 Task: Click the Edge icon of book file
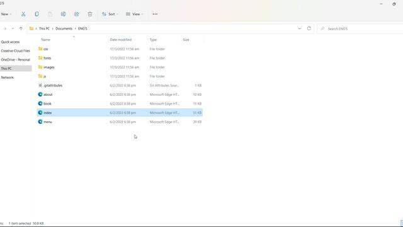click(x=40, y=103)
